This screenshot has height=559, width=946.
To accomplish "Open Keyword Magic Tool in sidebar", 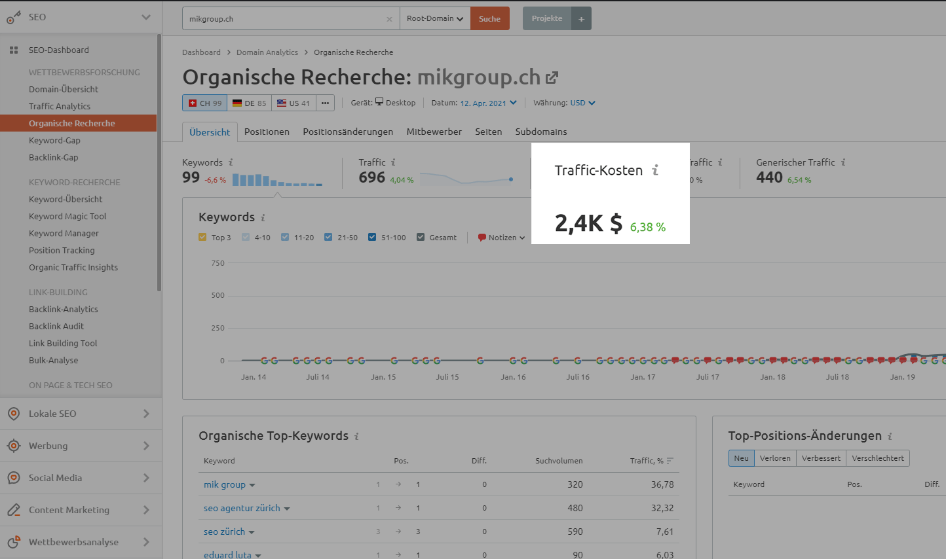I will [x=67, y=217].
